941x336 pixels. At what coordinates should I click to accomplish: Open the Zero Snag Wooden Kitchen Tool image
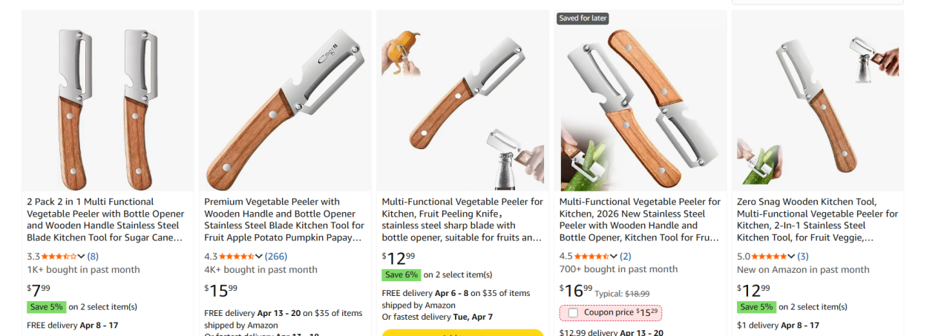click(x=817, y=102)
